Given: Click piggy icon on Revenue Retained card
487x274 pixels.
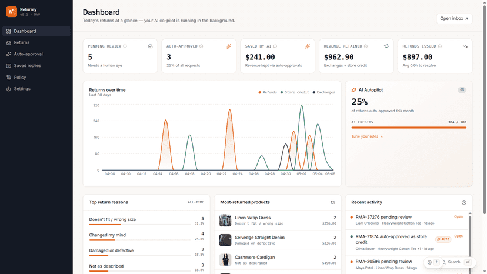Looking at the screenshot, I should tap(386, 46).
